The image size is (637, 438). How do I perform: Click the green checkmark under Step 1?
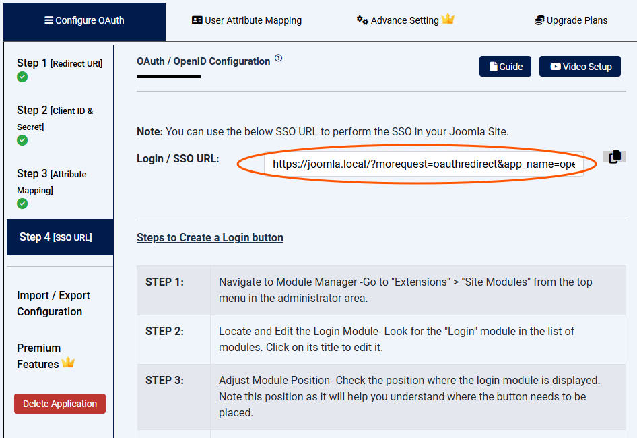point(22,77)
